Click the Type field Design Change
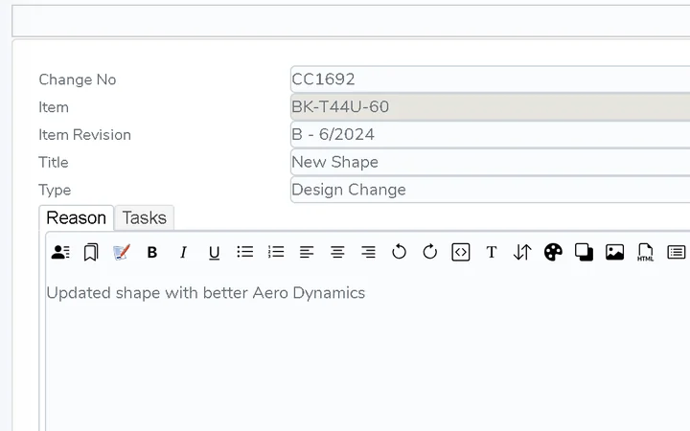 [x=491, y=190]
